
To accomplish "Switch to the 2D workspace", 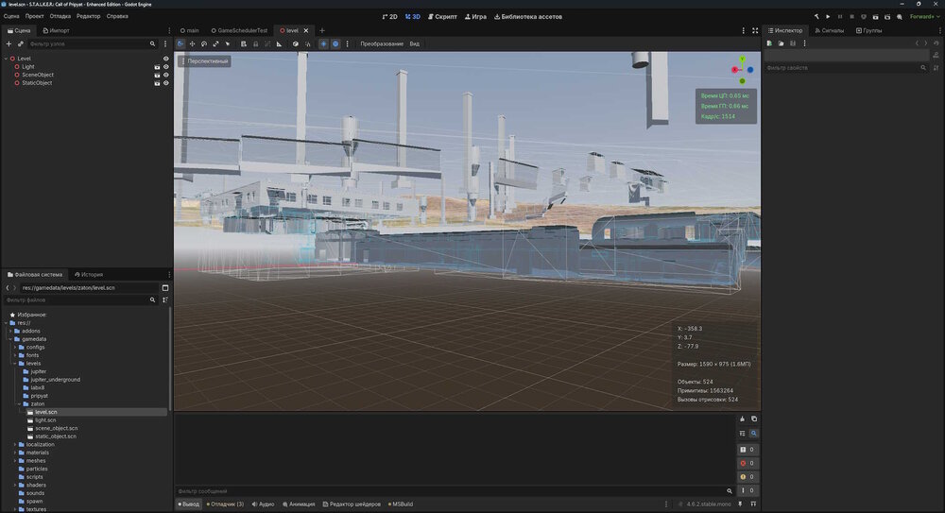I will pyautogui.click(x=390, y=17).
